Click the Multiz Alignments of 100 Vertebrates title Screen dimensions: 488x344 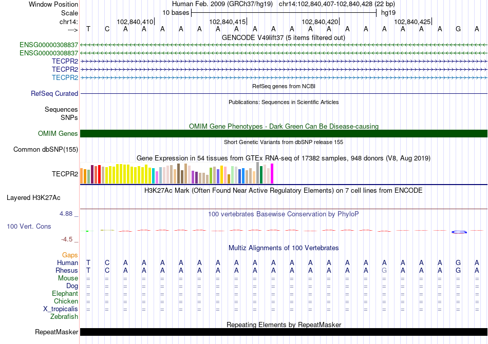click(x=284, y=248)
